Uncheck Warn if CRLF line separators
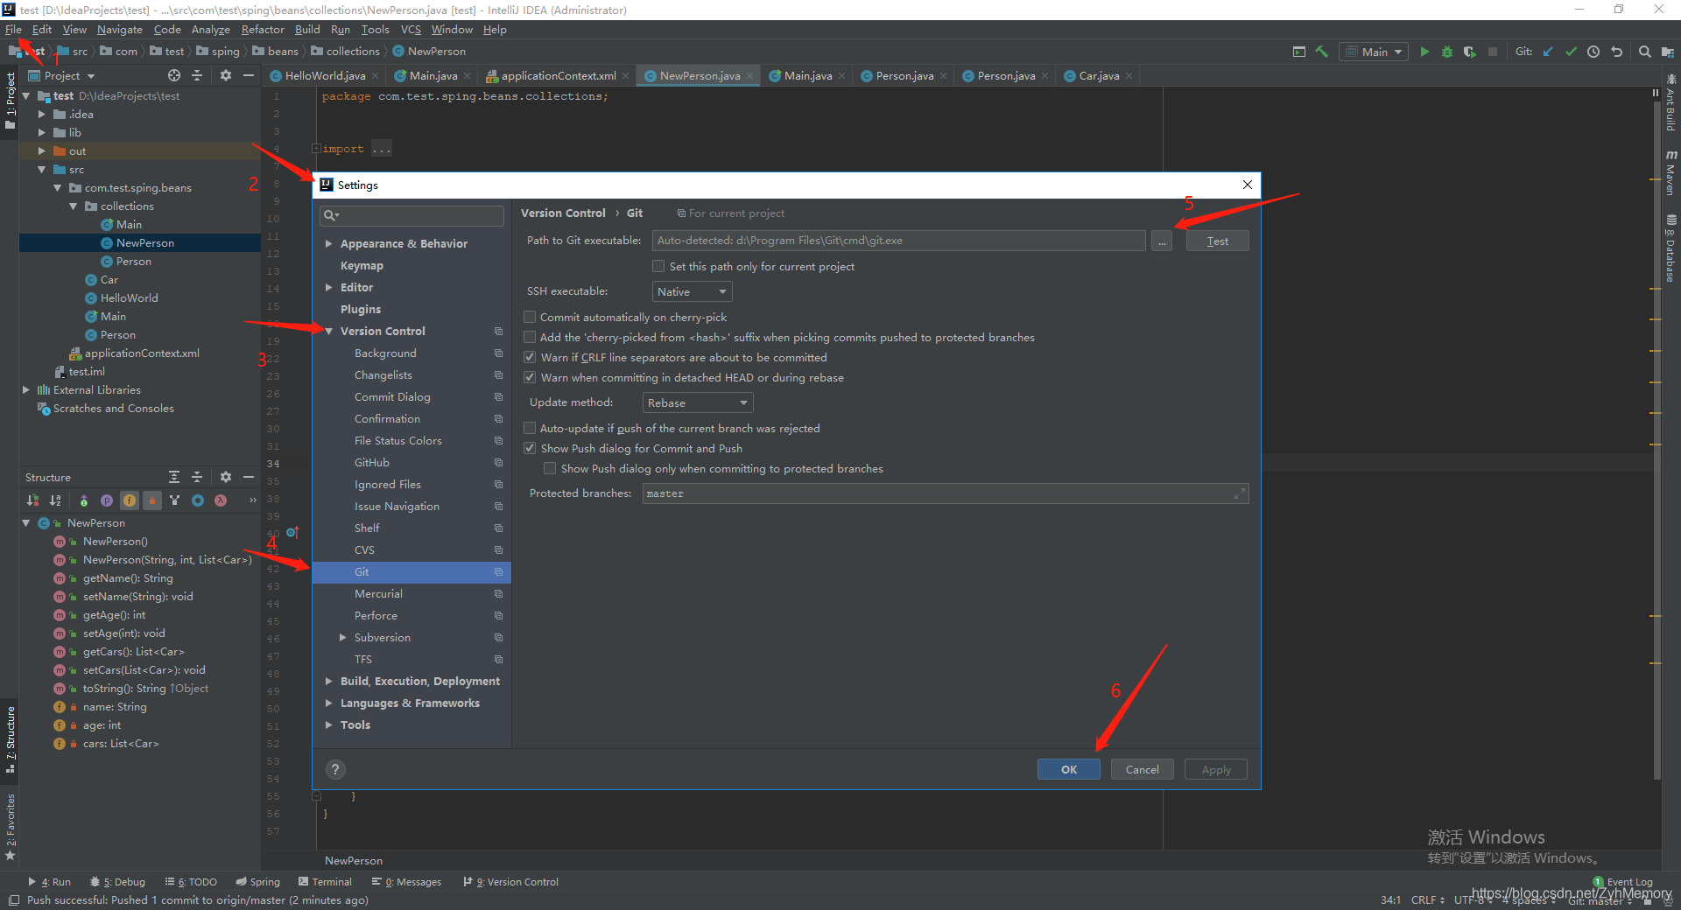Viewport: 1681px width, 910px height. [530, 357]
